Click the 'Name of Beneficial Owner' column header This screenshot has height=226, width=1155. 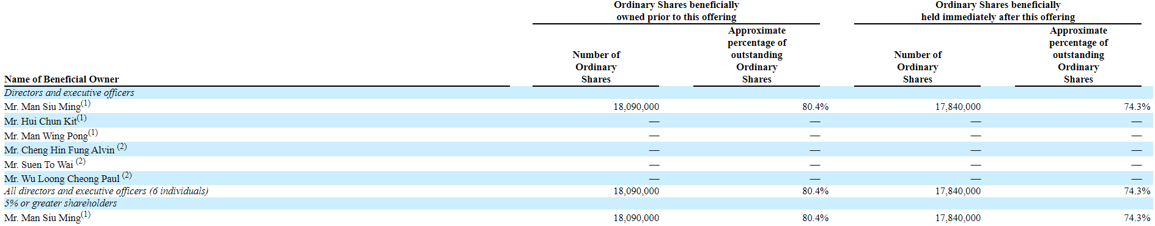(61, 79)
